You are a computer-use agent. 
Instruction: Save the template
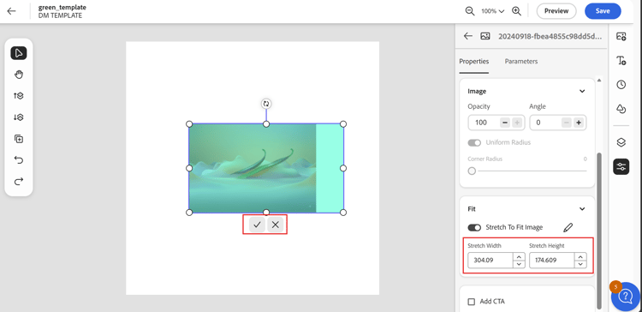tap(603, 11)
